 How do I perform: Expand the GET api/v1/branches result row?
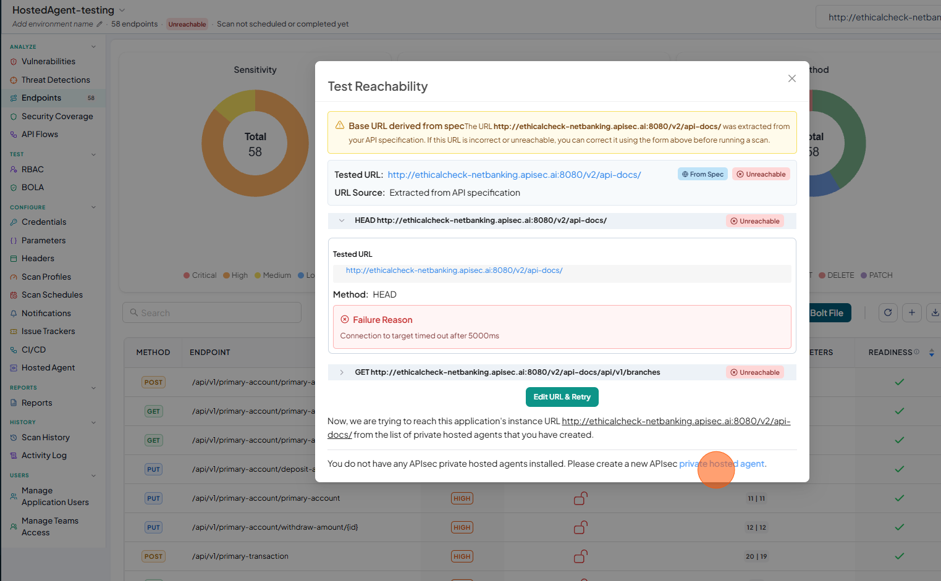point(342,372)
